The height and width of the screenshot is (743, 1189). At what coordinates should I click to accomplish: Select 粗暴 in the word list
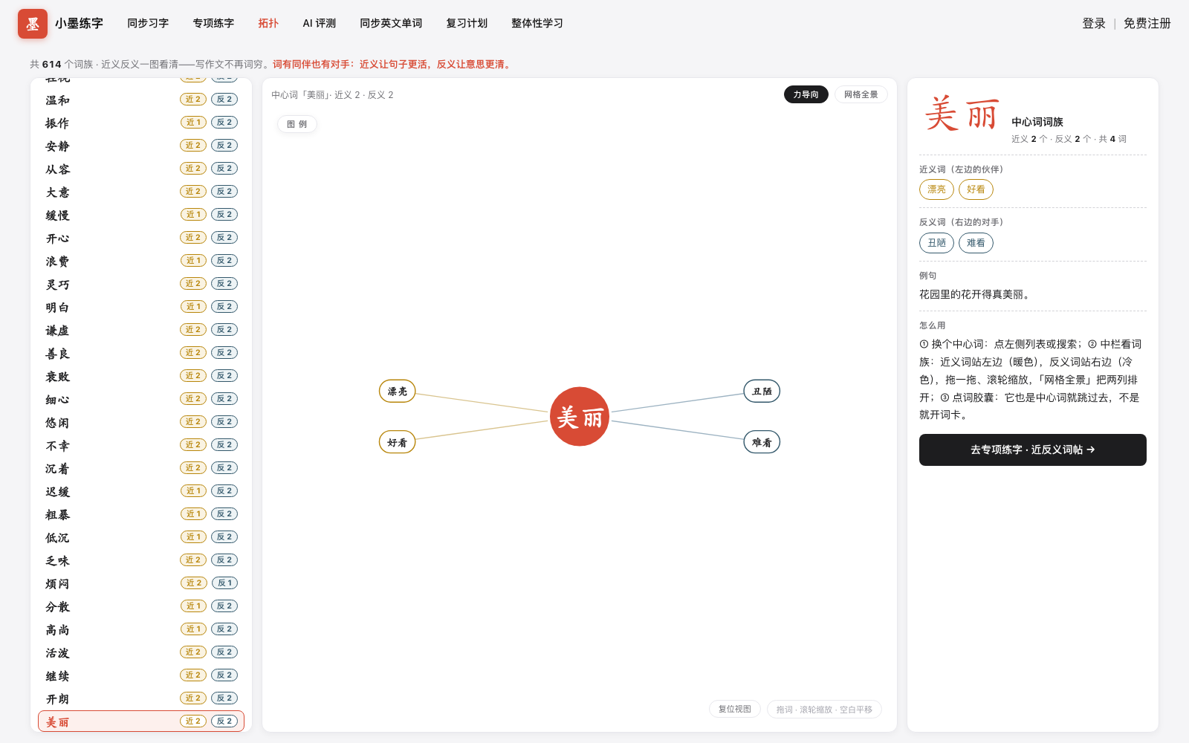[x=141, y=514]
